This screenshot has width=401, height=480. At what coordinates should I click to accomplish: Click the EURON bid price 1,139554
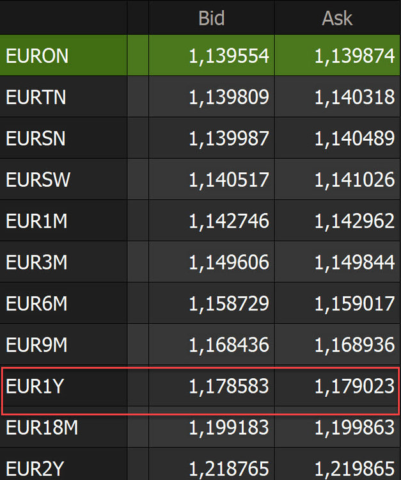228,56
